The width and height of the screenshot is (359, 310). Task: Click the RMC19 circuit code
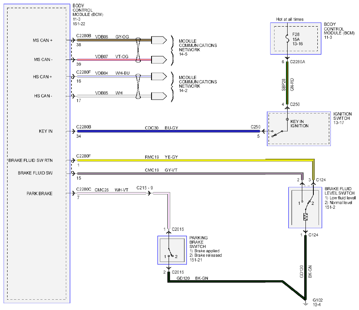(152, 157)
